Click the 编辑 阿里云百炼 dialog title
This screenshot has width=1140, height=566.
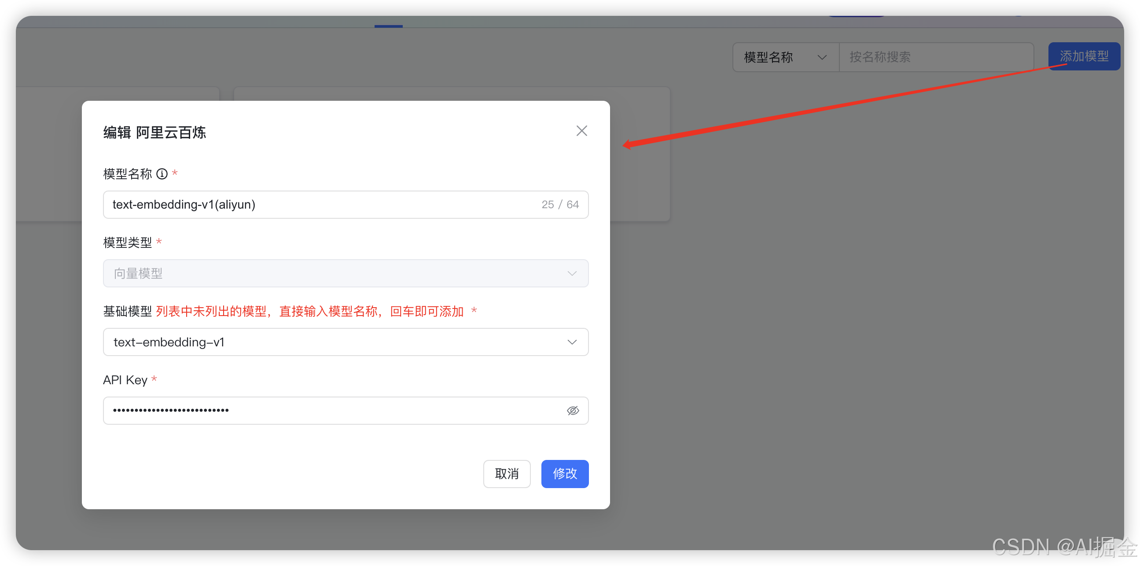[154, 132]
